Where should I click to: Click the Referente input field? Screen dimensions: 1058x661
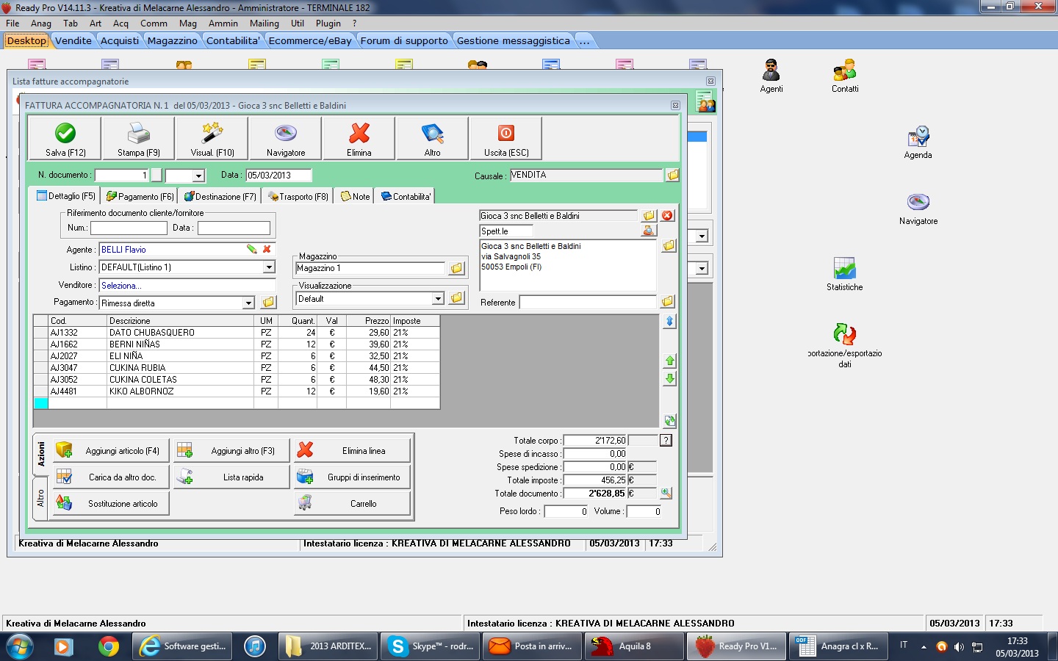(x=587, y=303)
